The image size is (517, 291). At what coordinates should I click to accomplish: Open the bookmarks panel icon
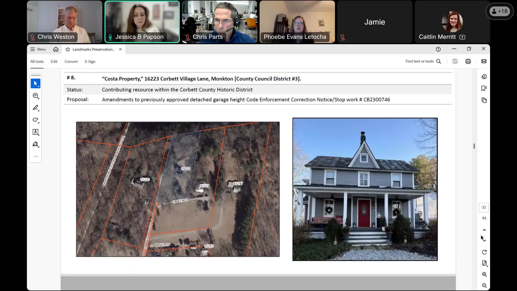[x=484, y=88]
